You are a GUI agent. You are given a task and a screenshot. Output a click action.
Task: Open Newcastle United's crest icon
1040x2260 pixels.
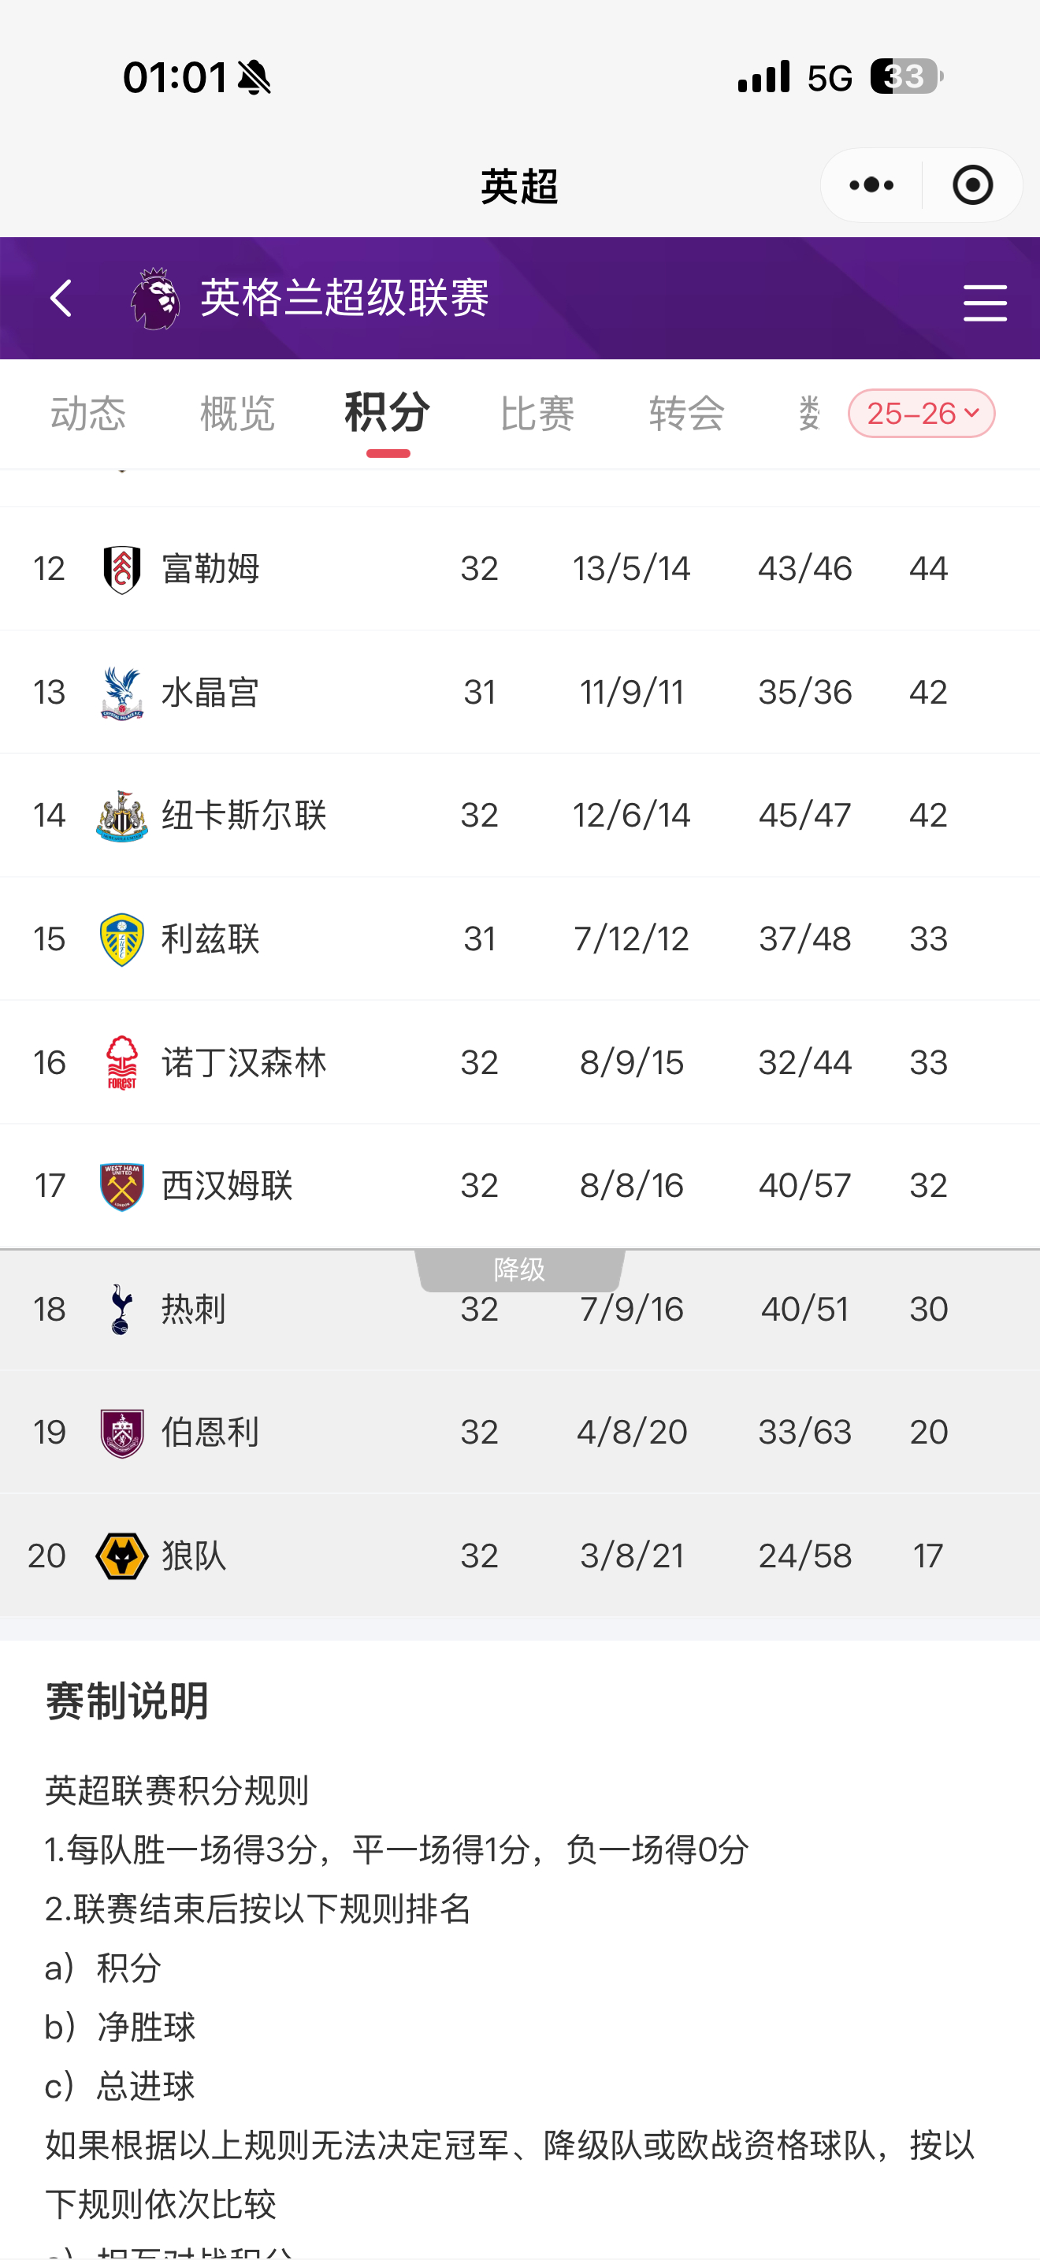pos(121,814)
